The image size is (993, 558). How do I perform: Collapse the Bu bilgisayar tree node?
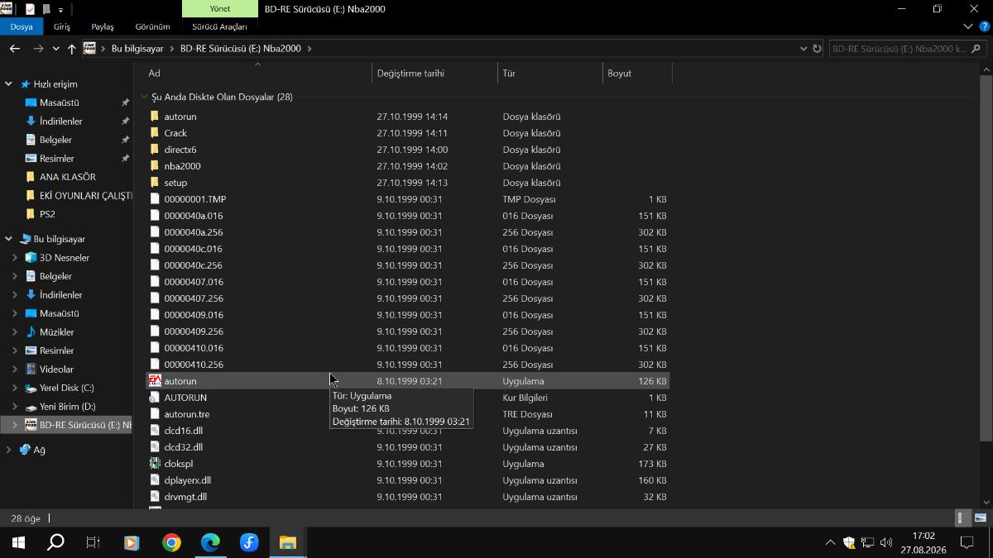coord(9,239)
